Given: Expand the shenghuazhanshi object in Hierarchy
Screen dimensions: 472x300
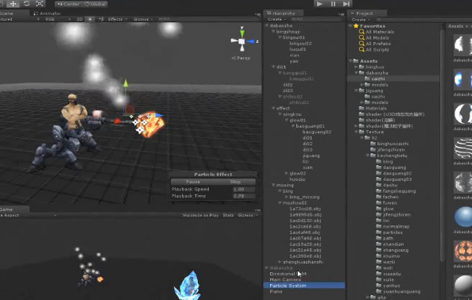Looking at the screenshot, I should click(280, 262).
